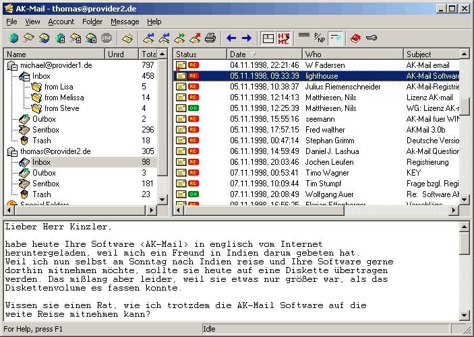The height and width of the screenshot is (337, 474).
Task: Toggle the window pane layout button
Action: (268, 38)
